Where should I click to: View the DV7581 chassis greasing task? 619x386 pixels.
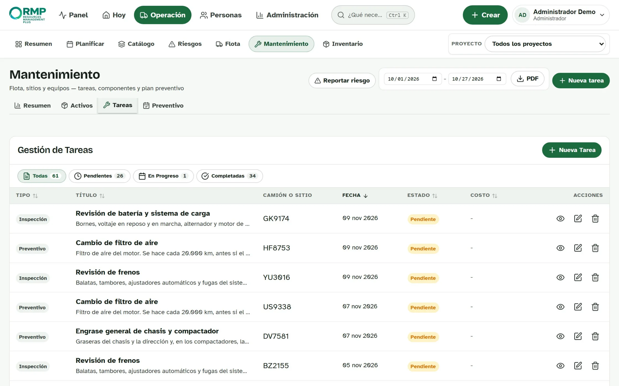point(560,336)
